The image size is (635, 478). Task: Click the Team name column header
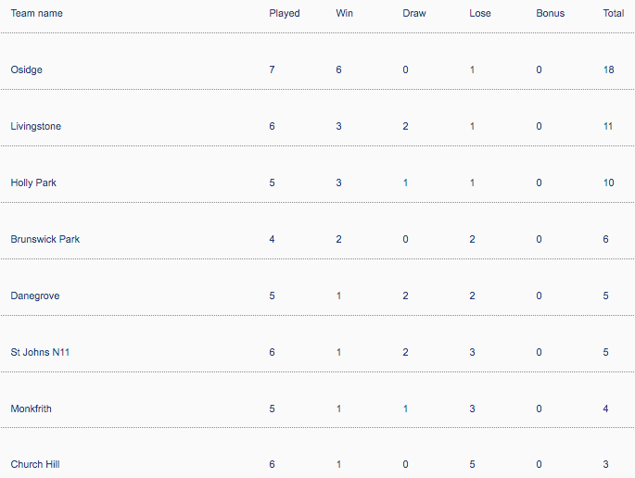37,14
